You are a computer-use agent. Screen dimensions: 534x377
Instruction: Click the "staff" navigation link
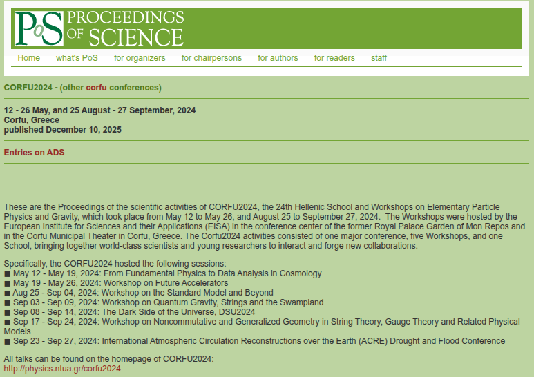point(379,58)
